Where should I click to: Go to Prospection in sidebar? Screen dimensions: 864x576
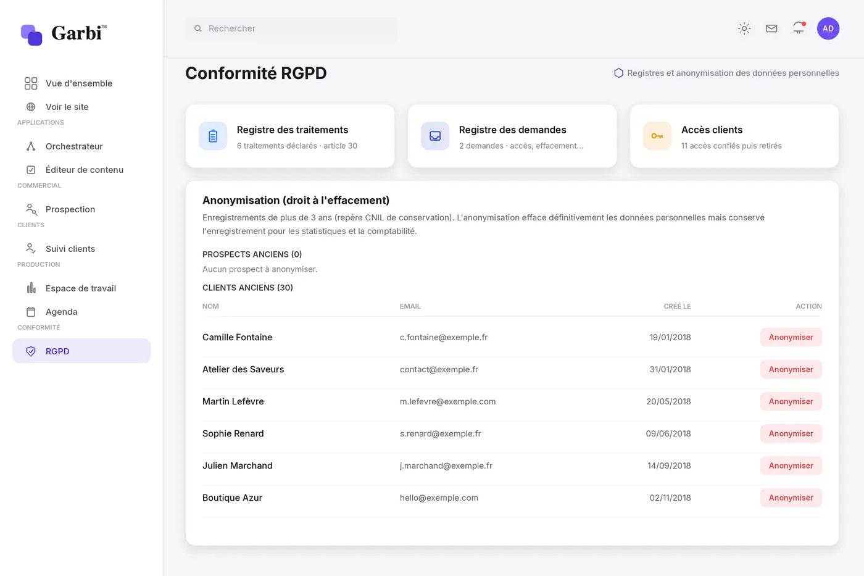(81, 209)
